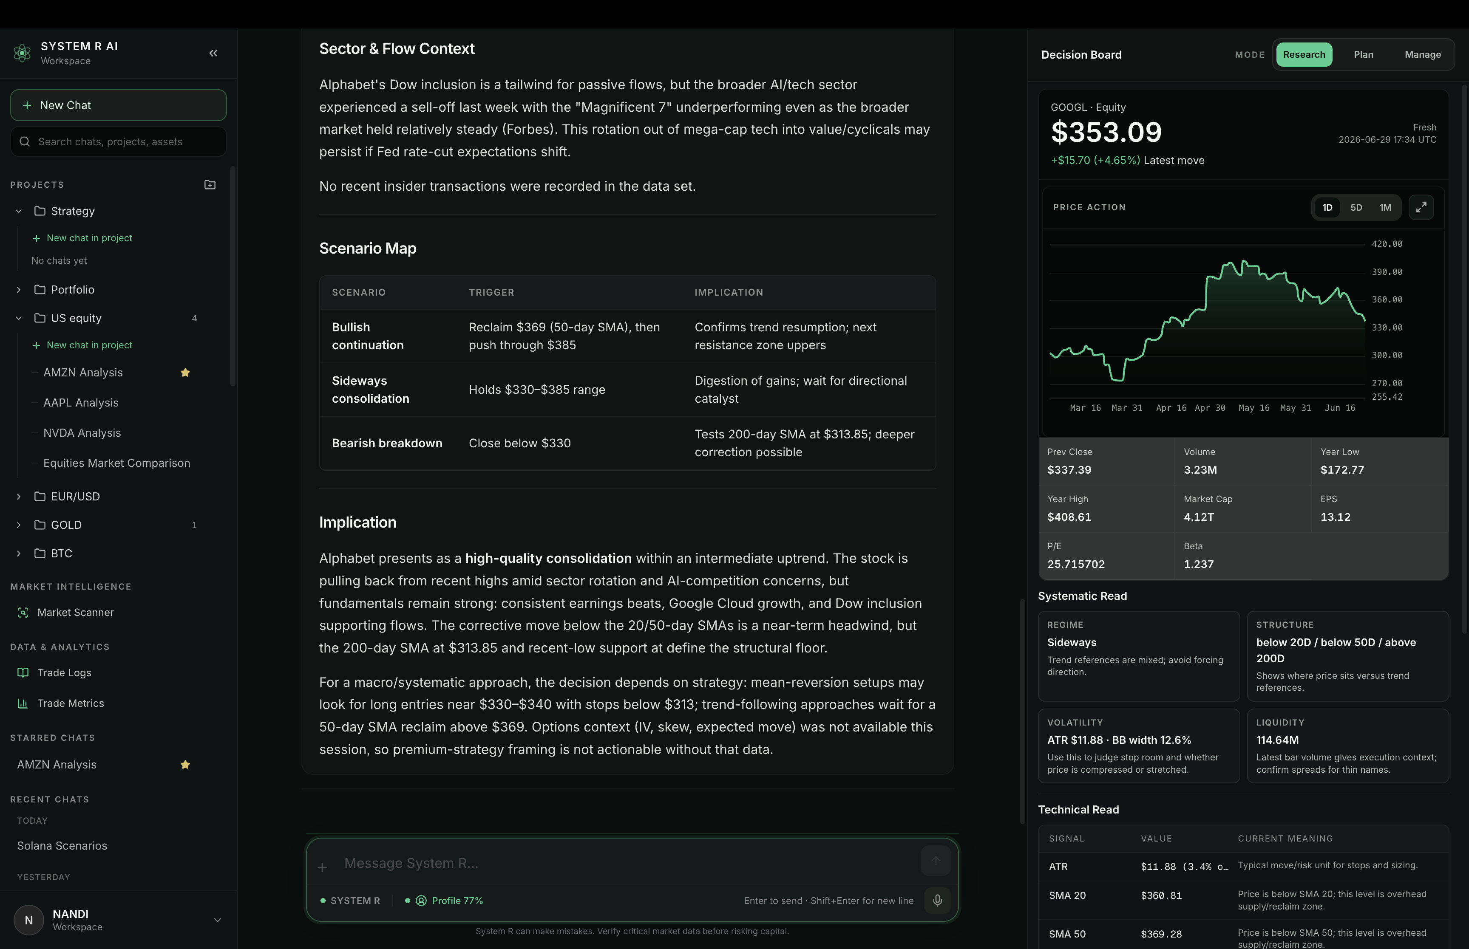Click the System R AI atom logo
This screenshot has height=949, width=1469.
22,53
